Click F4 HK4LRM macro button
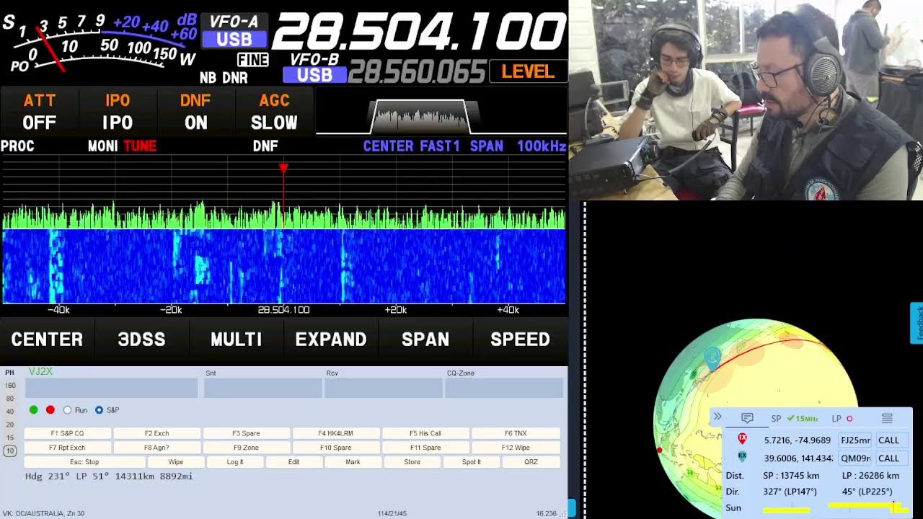 tap(335, 433)
